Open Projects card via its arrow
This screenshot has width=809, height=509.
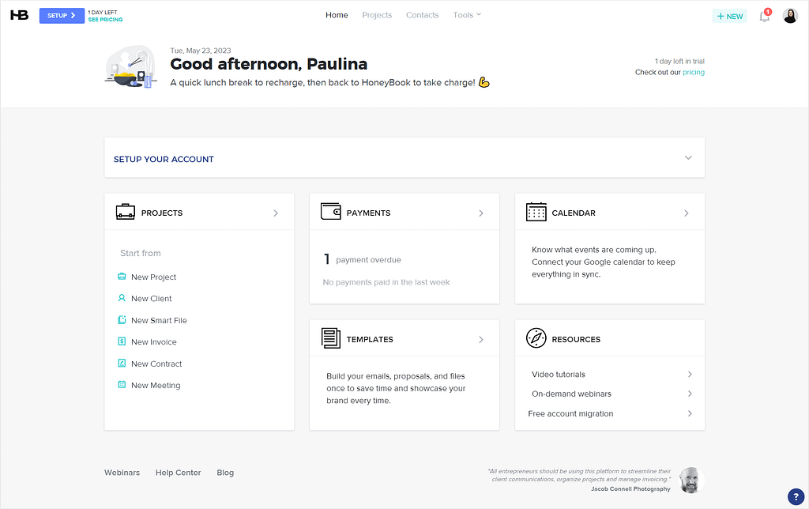(276, 213)
